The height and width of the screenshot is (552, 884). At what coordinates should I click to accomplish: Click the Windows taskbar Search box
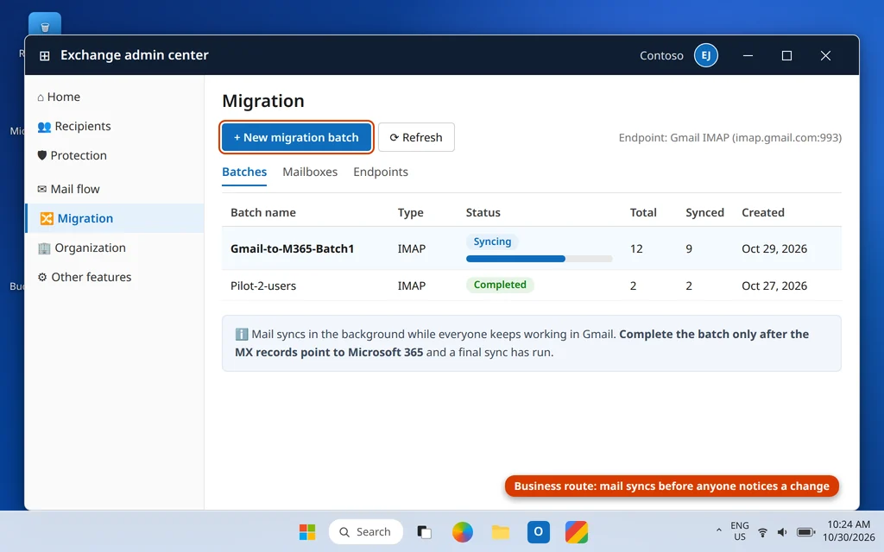point(365,531)
